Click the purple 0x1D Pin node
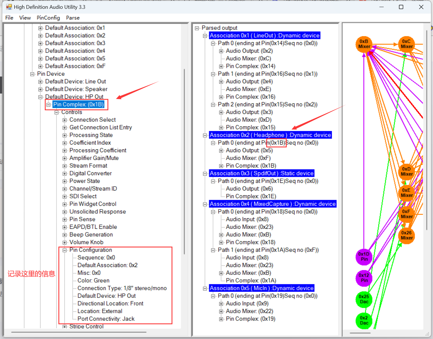The image size is (433, 339). 364,257
